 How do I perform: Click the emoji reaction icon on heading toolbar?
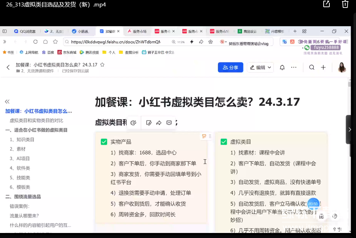click(x=133, y=123)
